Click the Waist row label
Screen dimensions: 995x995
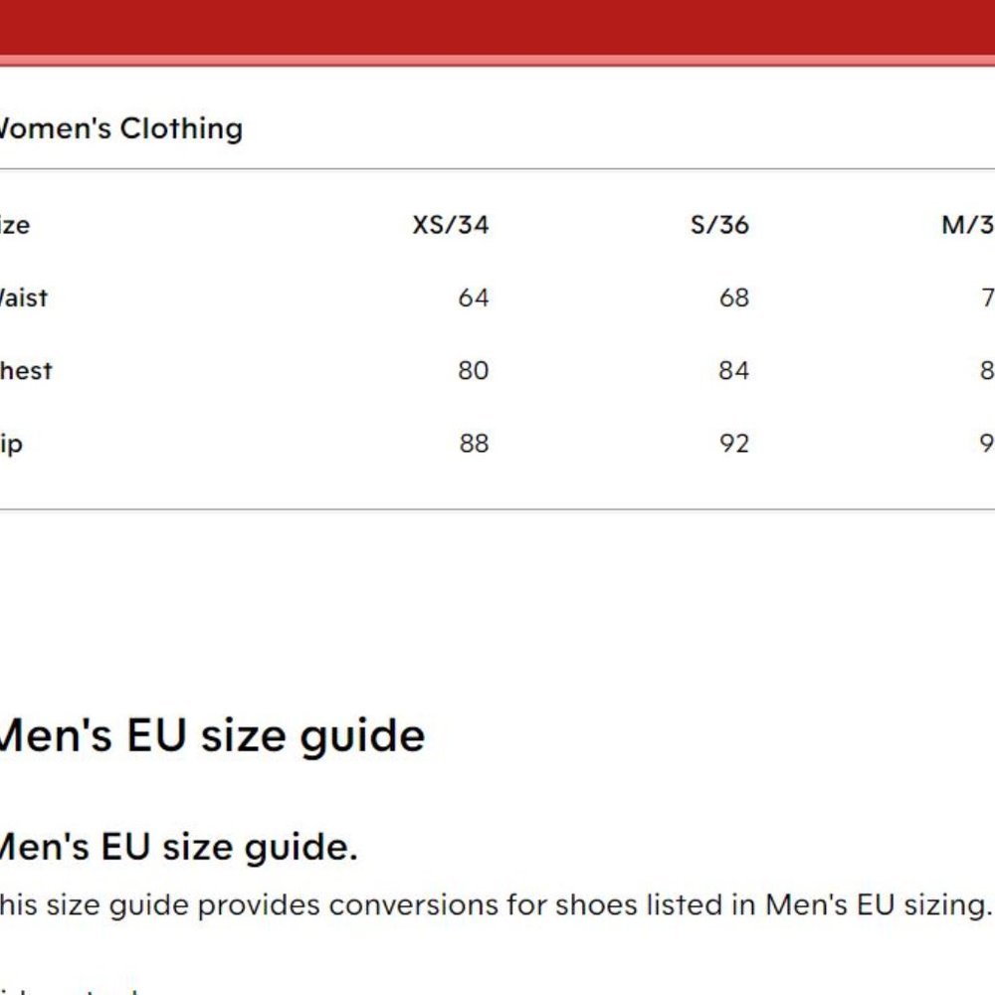tap(24, 298)
